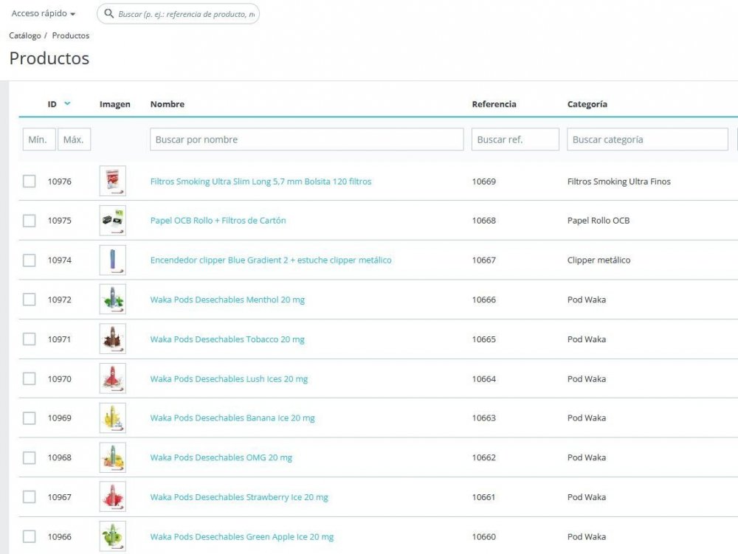
Task: Click reference value 10669
Action: click(x=484, y=181)
